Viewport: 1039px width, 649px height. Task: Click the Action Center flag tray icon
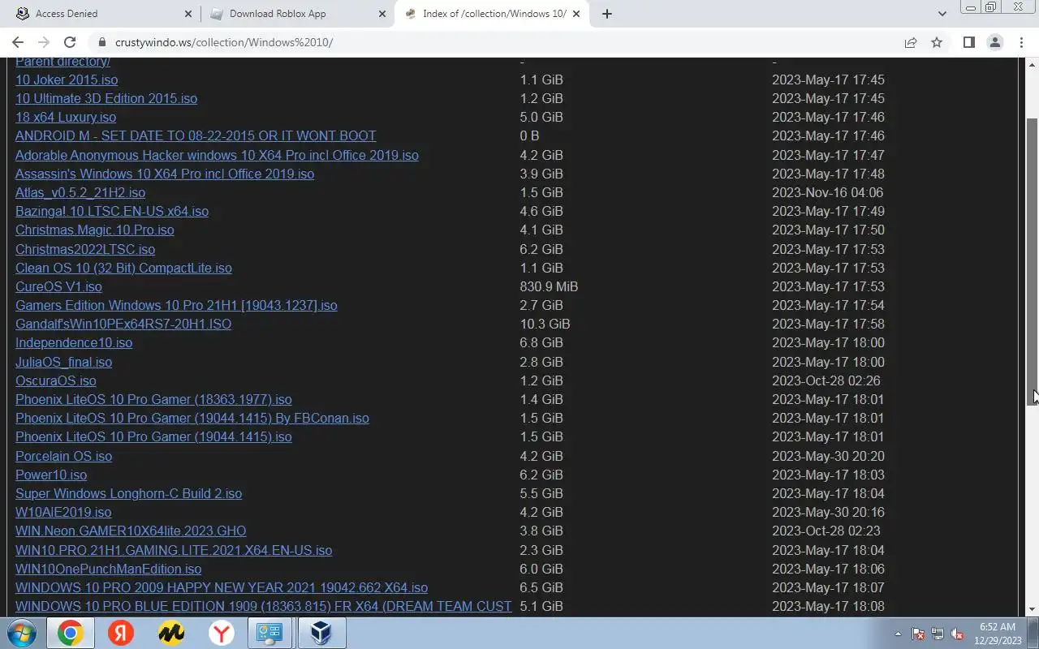pos(918,634)
